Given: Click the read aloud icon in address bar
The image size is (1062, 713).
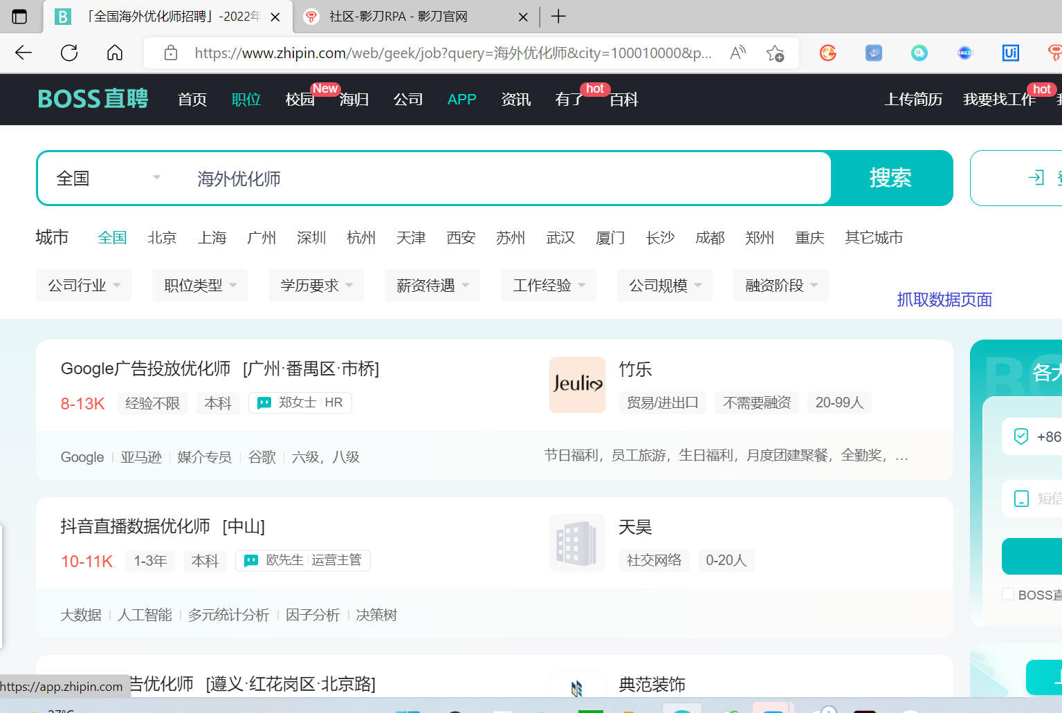Looking at the screenshot, I should point(738,53).
